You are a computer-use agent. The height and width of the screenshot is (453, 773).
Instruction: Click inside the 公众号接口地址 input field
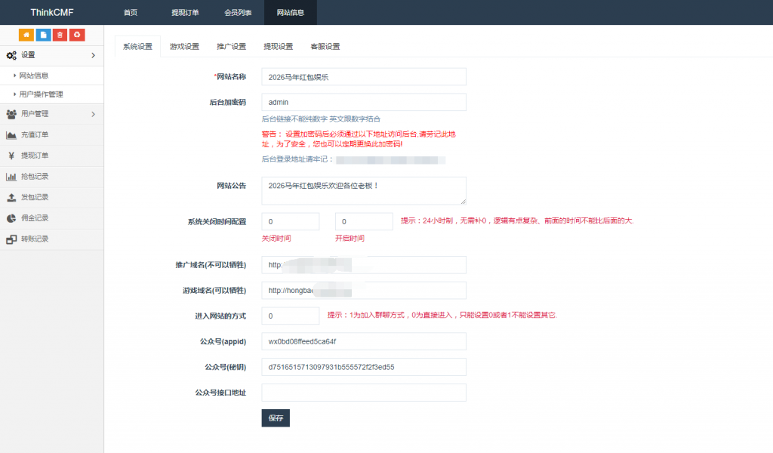pos(362,393)
